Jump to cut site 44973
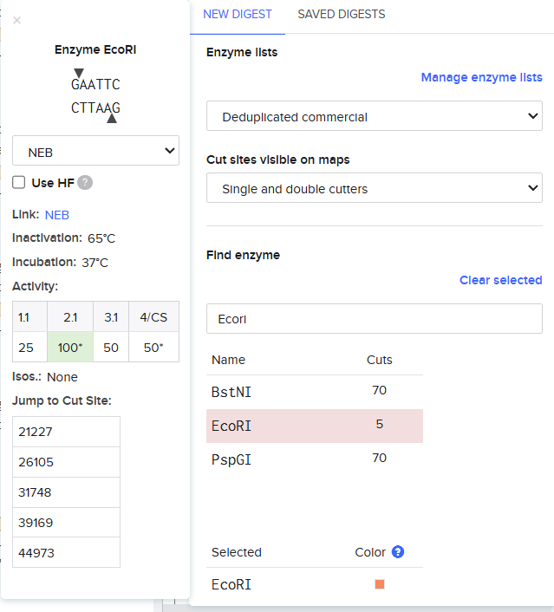This screenshot has width=554, height=612. [x=66, y=553]
